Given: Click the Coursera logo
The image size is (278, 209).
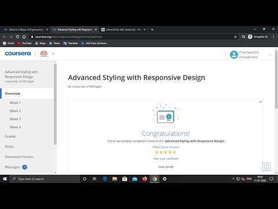Looking at the screenshot, I should tap(18, 53).
